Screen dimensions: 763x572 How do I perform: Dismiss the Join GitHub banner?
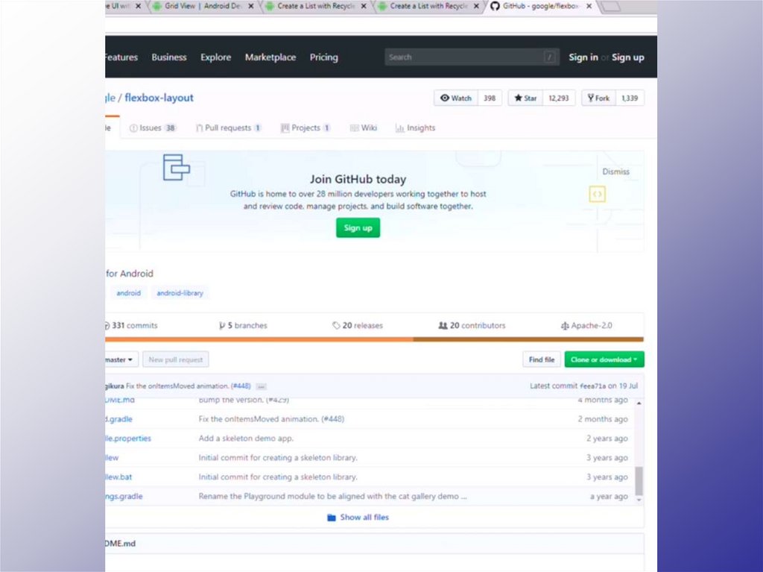pyautogui.click(x=615, y=172)
